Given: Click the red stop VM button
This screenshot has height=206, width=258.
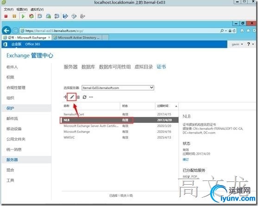Looking at the screenshot, I should point(6,16).
